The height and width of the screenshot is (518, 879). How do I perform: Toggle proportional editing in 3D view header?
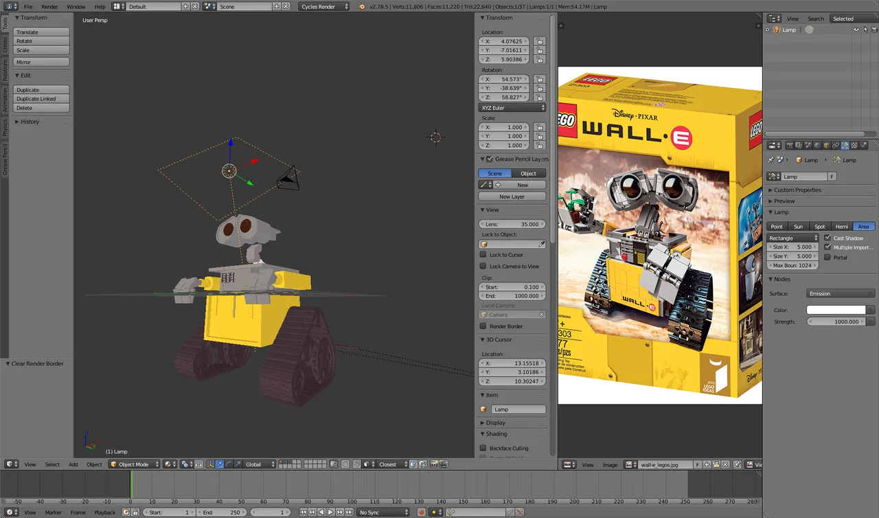point(345,464)
